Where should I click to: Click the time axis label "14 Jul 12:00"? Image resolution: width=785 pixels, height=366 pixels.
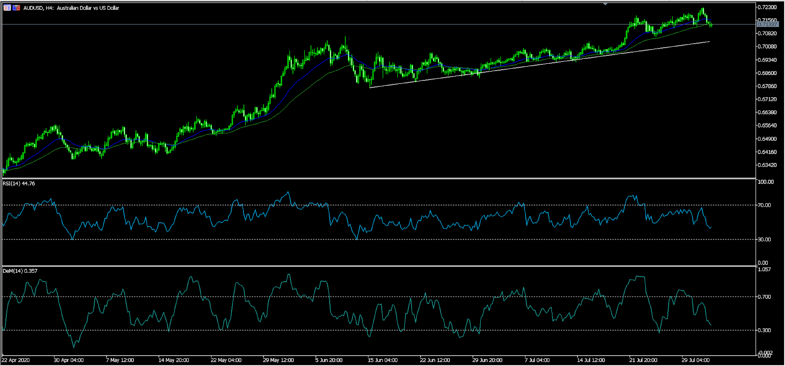tap(591, 360)
